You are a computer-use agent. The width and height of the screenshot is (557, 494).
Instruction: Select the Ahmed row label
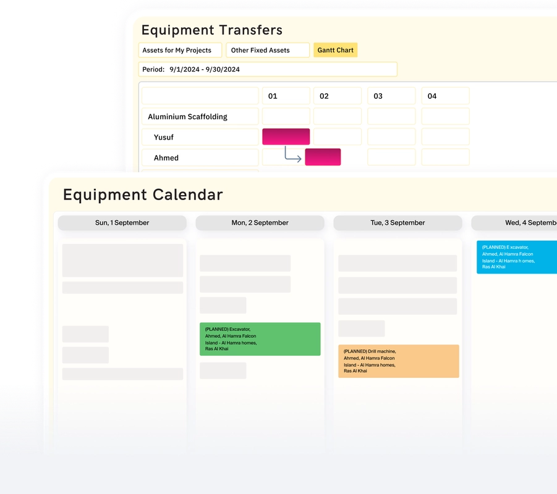[200, 157]
